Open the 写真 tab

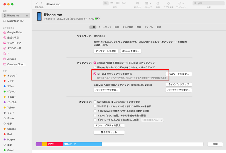click(139, 27)
